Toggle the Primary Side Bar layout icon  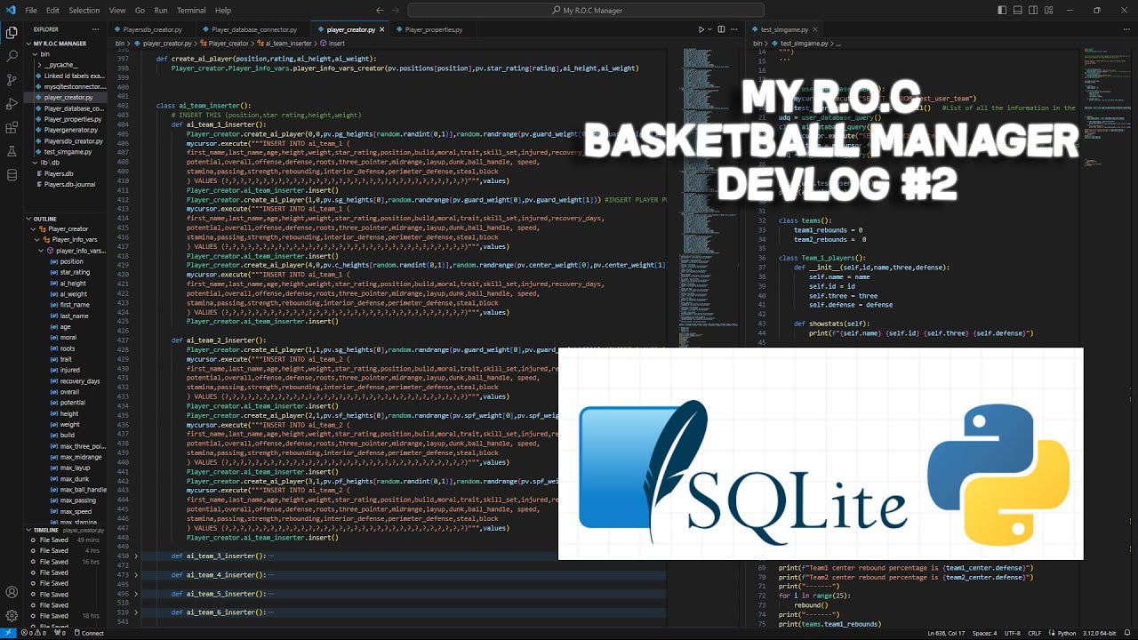[1003, 10]
